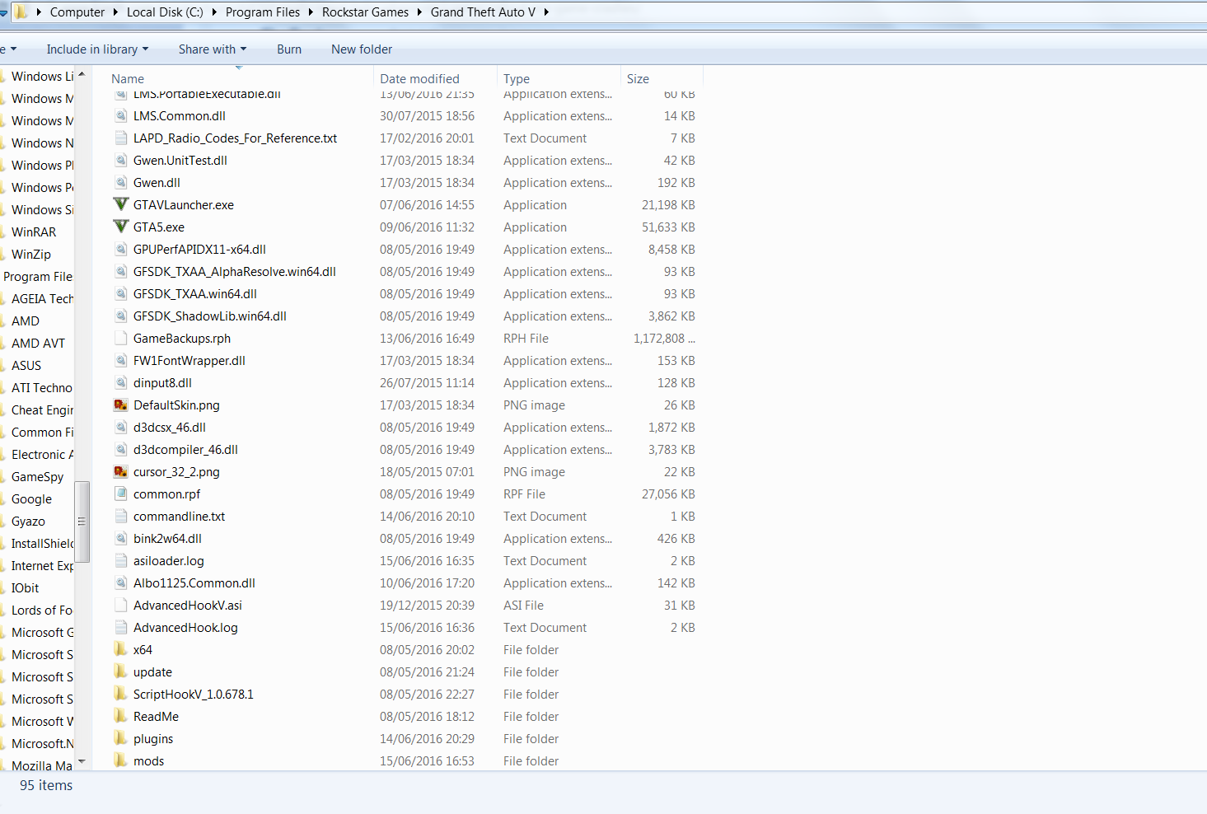1207x814 pixels.
Task: Go to Program Files in address bar
Action: [263, 12]
